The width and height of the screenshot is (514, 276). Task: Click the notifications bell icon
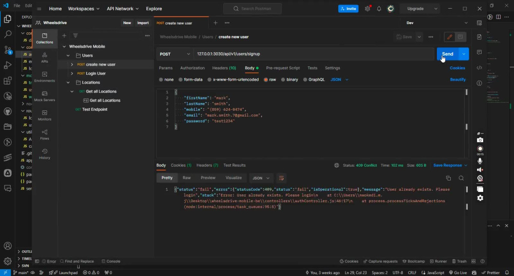click(x=379, y=9)
